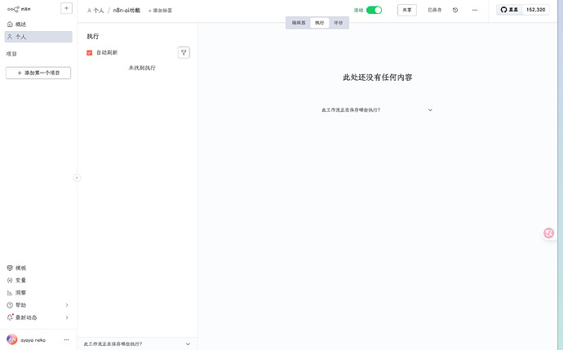Click 添加第一个项目 button
This screenshot has height=350, width=563.
38,73
